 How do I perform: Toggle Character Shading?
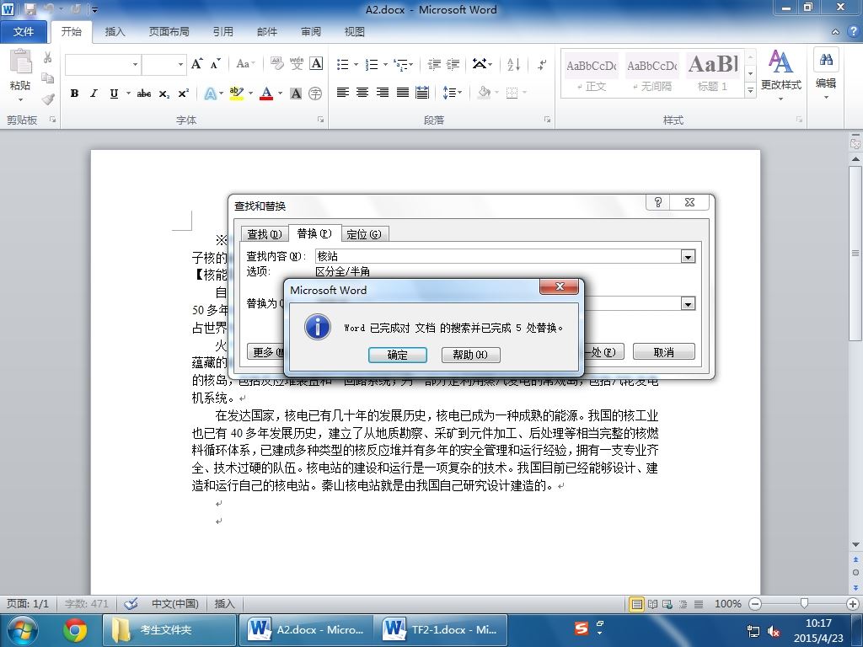pos(296,94)
